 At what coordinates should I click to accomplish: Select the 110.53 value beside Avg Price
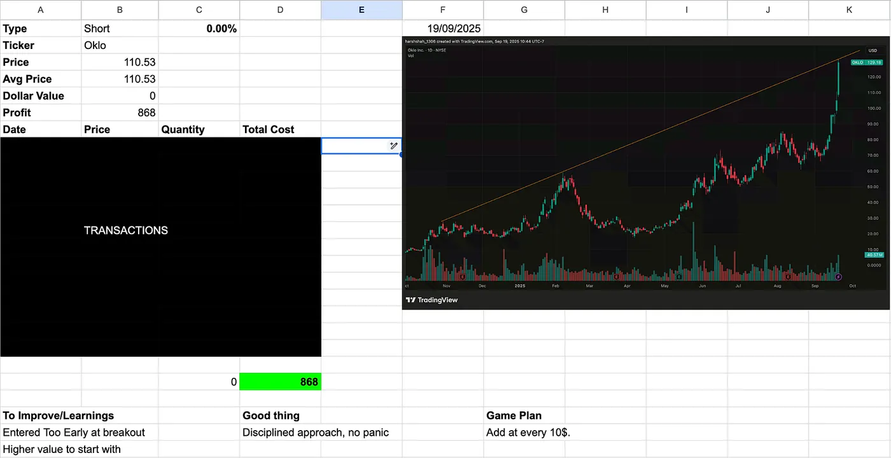(x=120, y=79)
